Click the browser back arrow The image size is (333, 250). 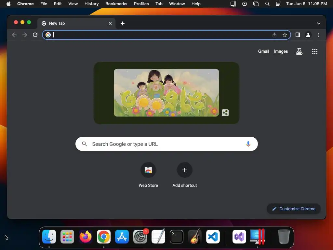tap(14, 35)
